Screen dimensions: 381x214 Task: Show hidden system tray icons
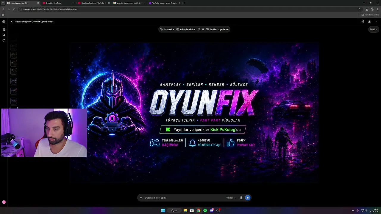[353, 210]
